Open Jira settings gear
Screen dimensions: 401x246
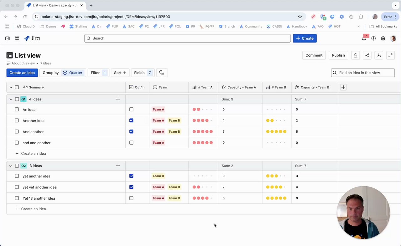[383, 38]
